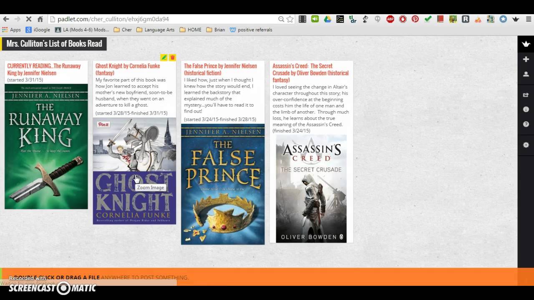Open the Apps bookmark shortcut

coord(12,30)
